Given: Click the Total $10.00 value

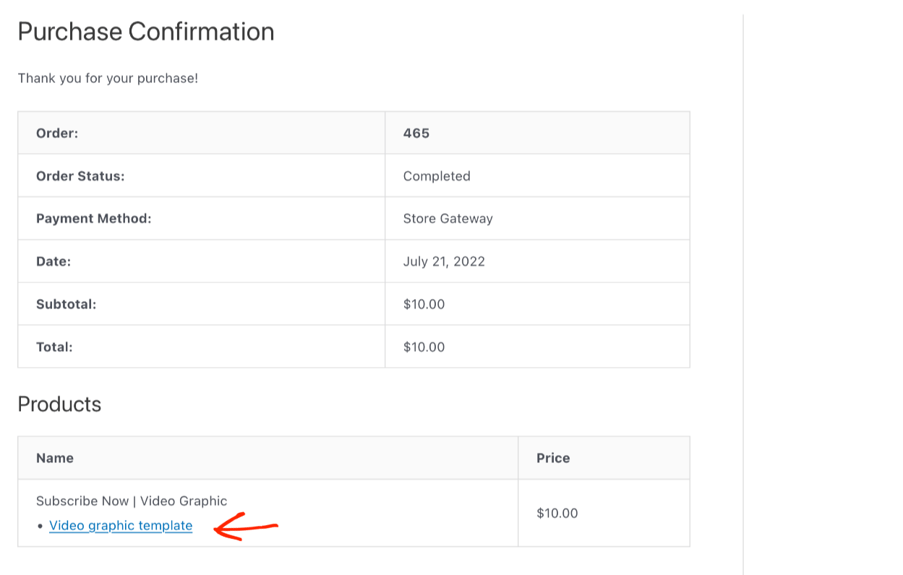Looking at the screenshot, I should [x=423, y=346].
